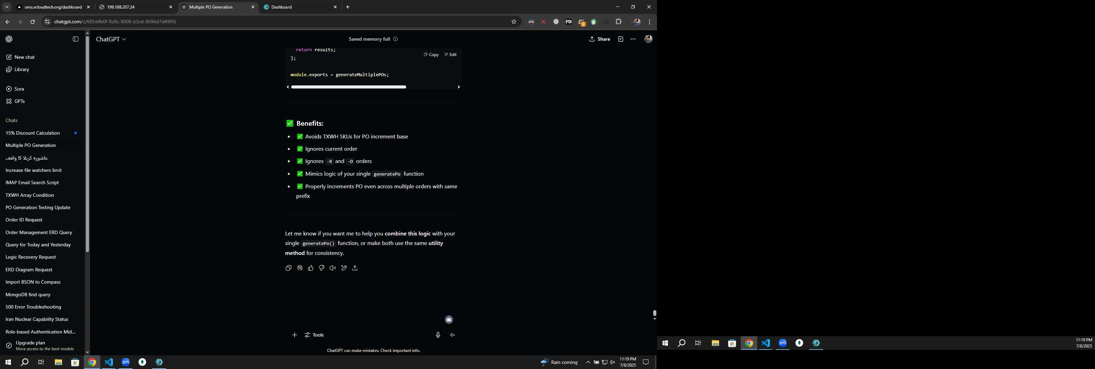
Task: Start voice mode with the waveform icon
Action: 452,335
